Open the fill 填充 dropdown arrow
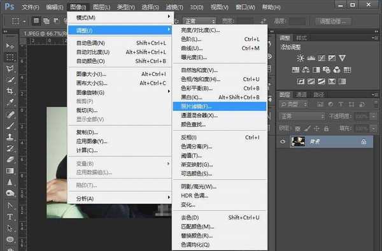 coord(374,129)
